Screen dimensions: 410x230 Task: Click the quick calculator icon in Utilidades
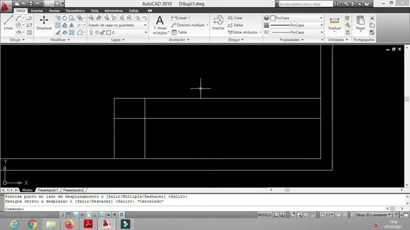(347, 33)
